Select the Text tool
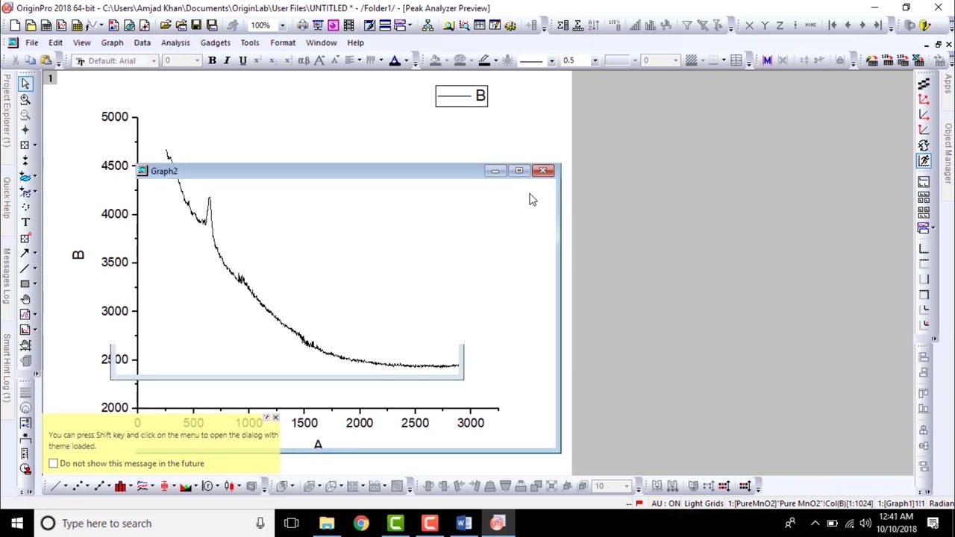Viewport: 955px width, 537px height. [25, 222]
